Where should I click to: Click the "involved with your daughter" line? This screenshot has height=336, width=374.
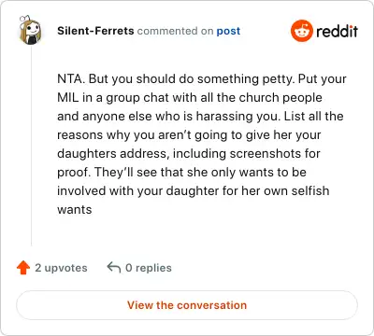pos(193,191)
